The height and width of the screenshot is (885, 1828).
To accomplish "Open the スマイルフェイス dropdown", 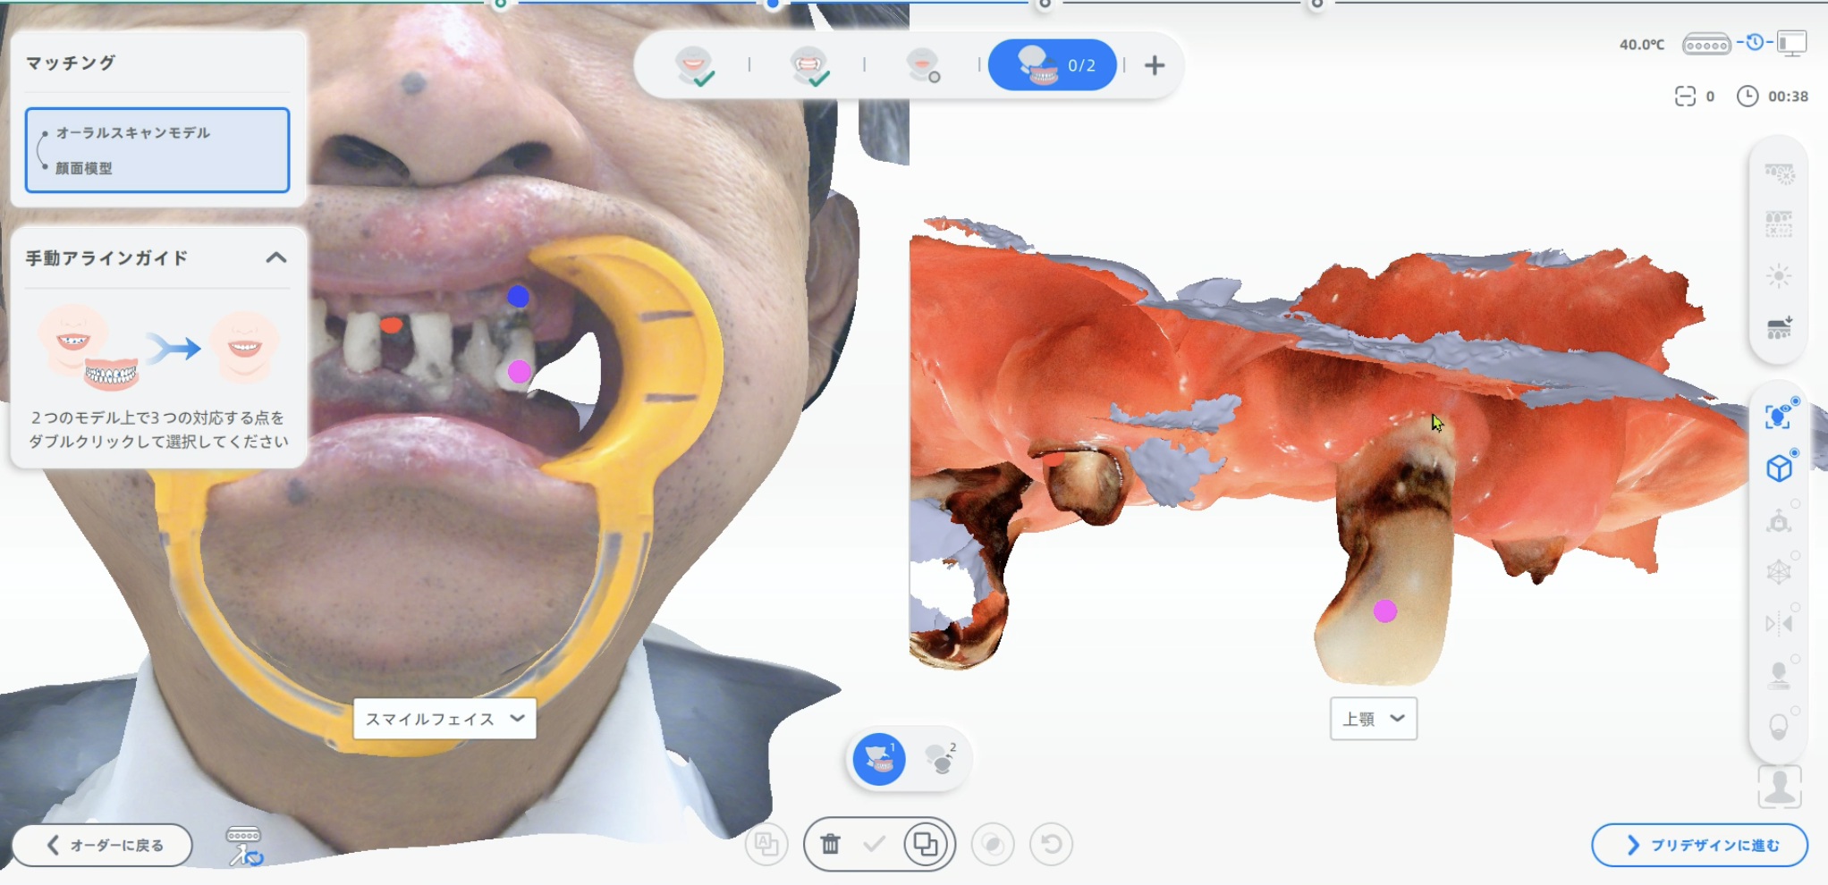I will (444, 719).
